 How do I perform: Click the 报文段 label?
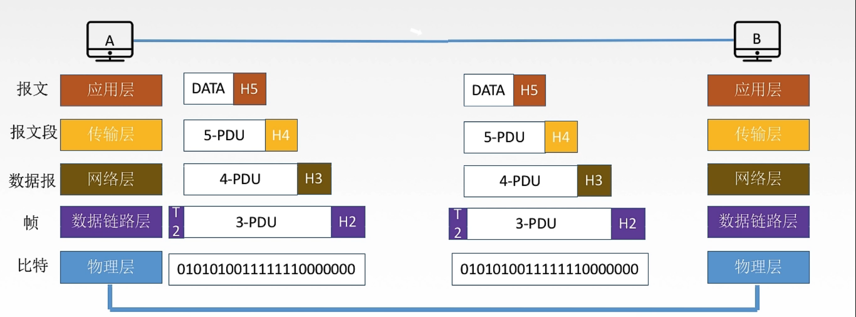tap(33, 133)
